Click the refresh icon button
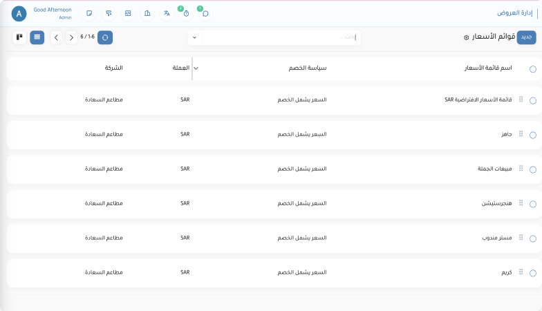 coord(105,37)
